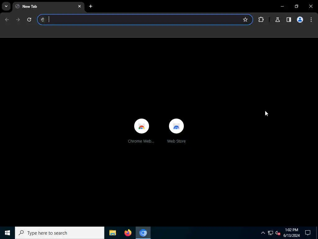Click the Web Store shortcut label
This screenshot has width=318, height=239.
click(x=176, y=141)
